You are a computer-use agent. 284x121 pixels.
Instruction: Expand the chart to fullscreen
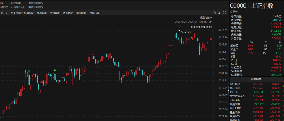[x=225, y=13]
